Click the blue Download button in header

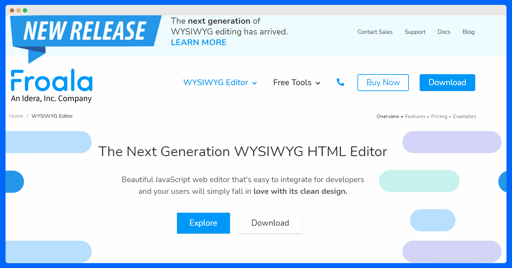click(447, 83)
